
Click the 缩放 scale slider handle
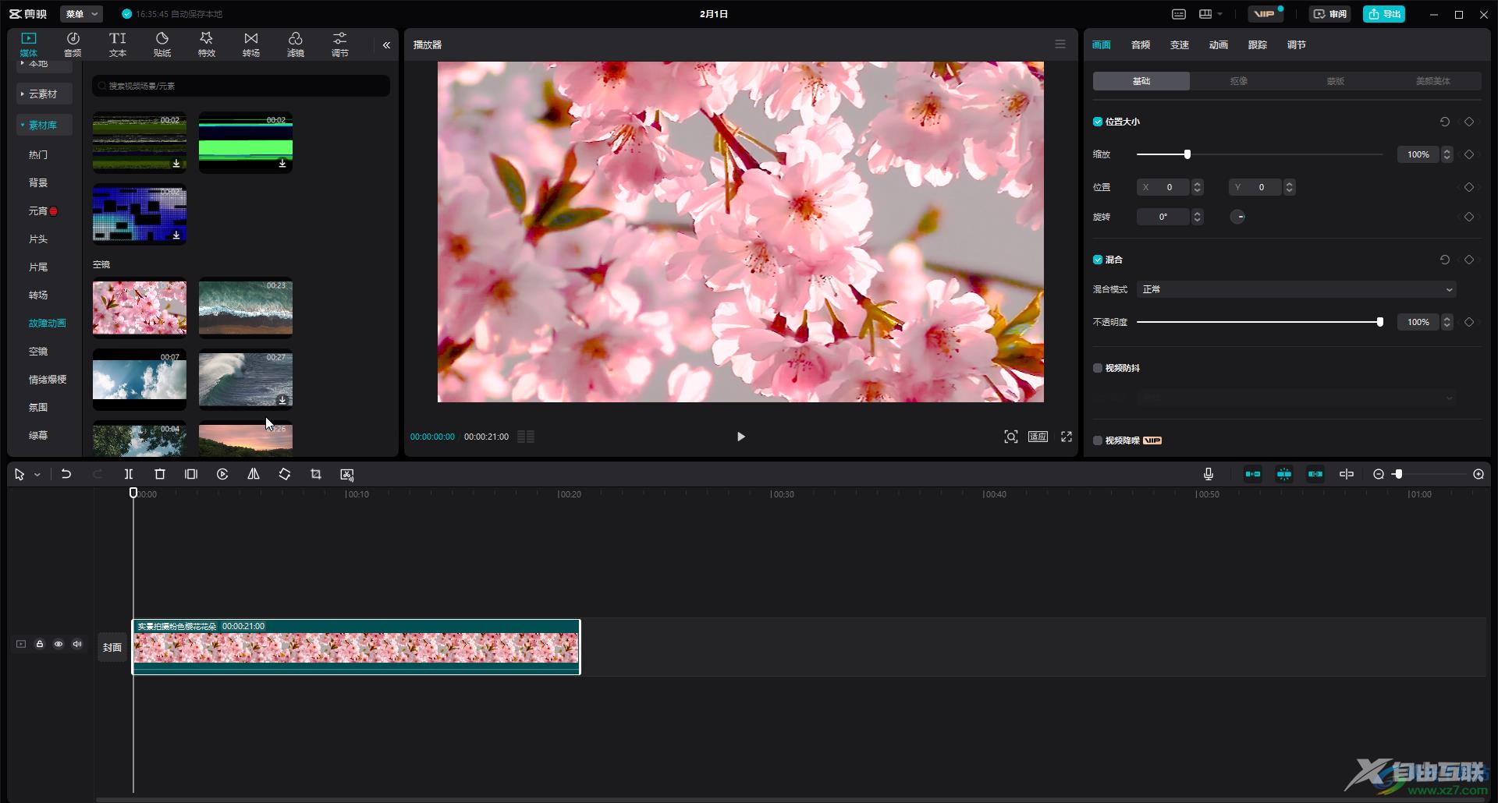[x=1187, y=154]
